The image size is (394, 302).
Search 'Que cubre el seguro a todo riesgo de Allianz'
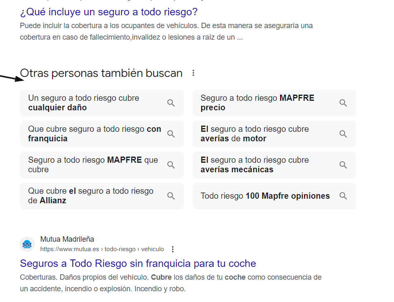tap(102, 196)
